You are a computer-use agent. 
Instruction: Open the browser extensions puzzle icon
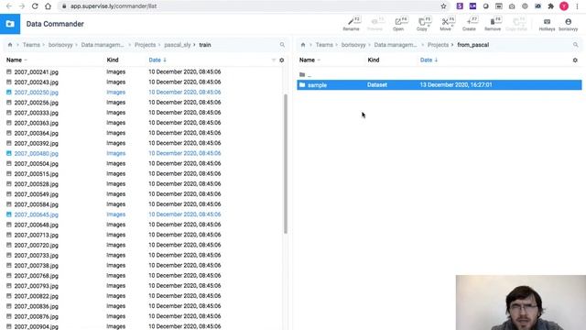(x=550, y=6)
